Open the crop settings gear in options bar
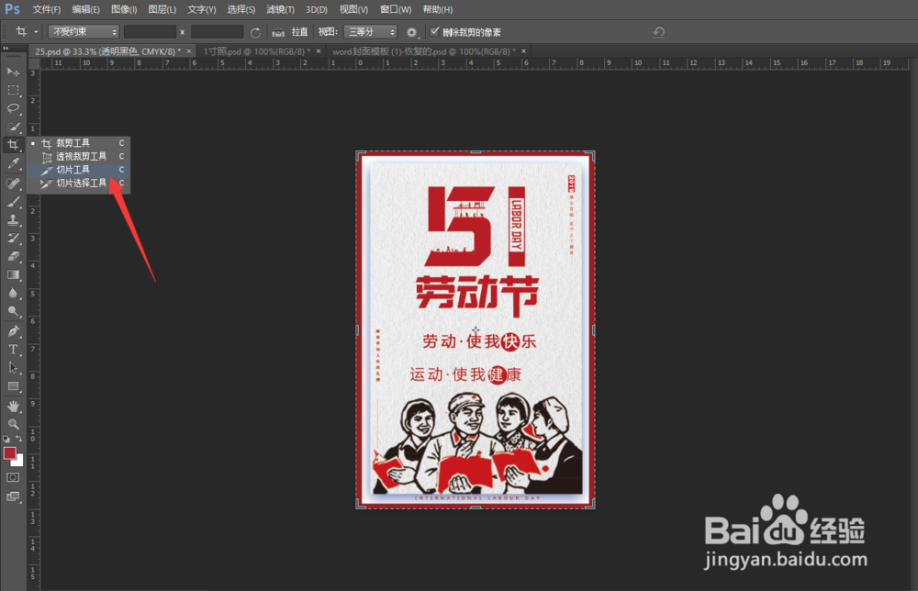This screenshot has height=591, width=918. pyautogui.click(x=412, y=31)
